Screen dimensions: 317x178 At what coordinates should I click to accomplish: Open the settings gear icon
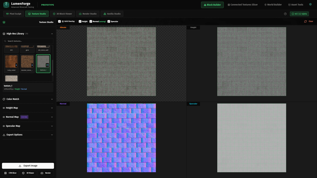tap(310, 5)
